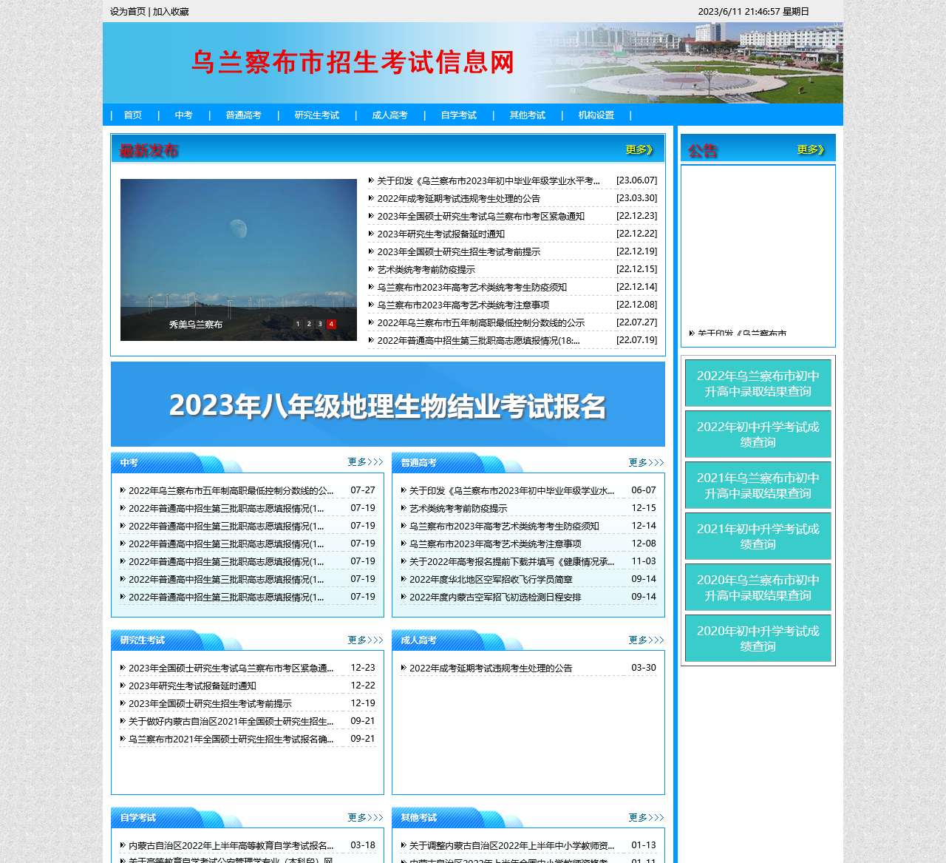Open the 中考 navigation menu item
This screenshot has height=863, width=946.
183,115
